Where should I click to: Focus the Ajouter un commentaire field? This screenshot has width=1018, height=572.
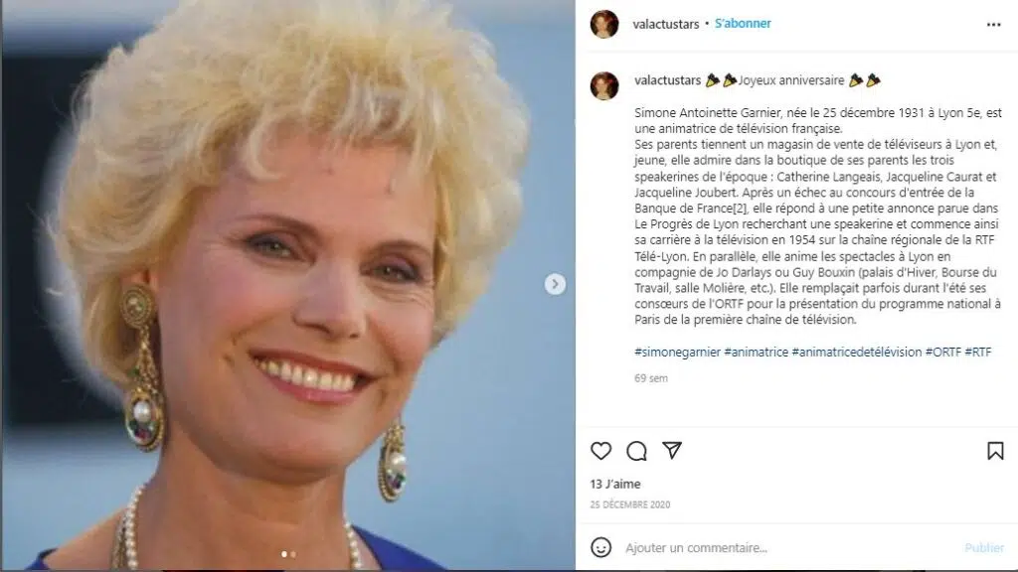[788, 548]
